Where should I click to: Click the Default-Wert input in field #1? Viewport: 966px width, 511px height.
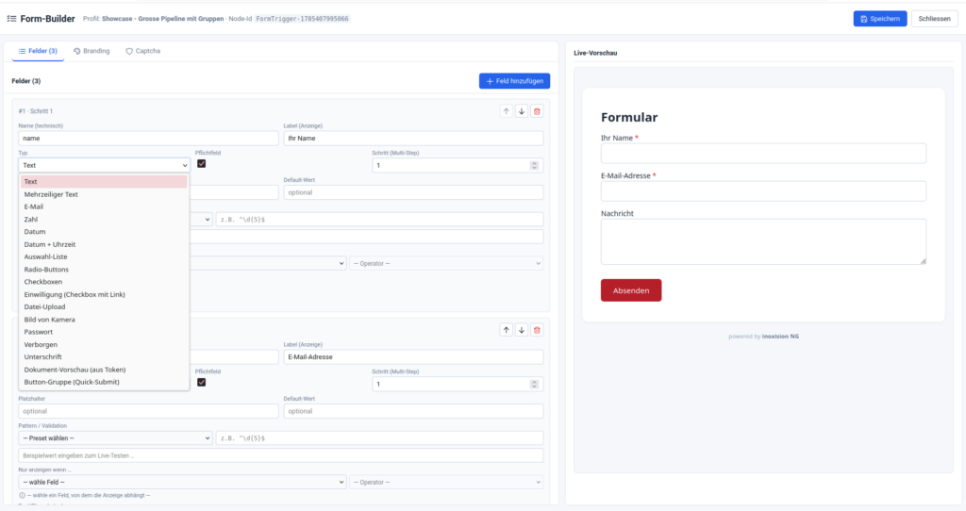pyautogui.click(x=413, y=192)
